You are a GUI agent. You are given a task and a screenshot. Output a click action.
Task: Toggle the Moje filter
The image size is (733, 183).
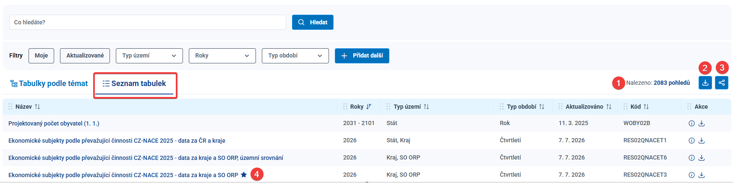41,56
